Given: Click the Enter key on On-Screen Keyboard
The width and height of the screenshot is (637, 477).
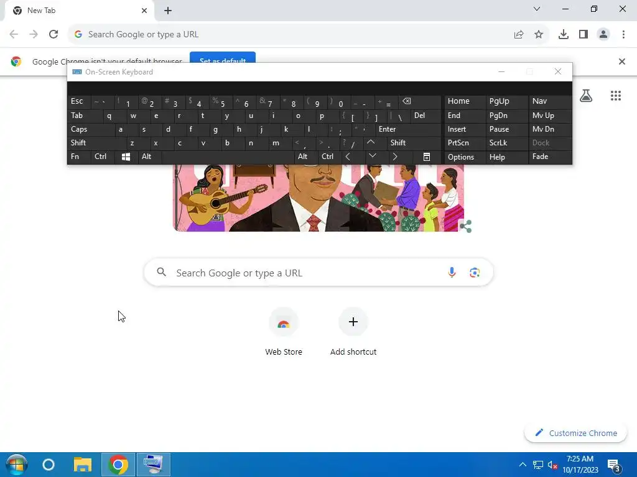Looking at the screenshot, I should pos(407,129).
